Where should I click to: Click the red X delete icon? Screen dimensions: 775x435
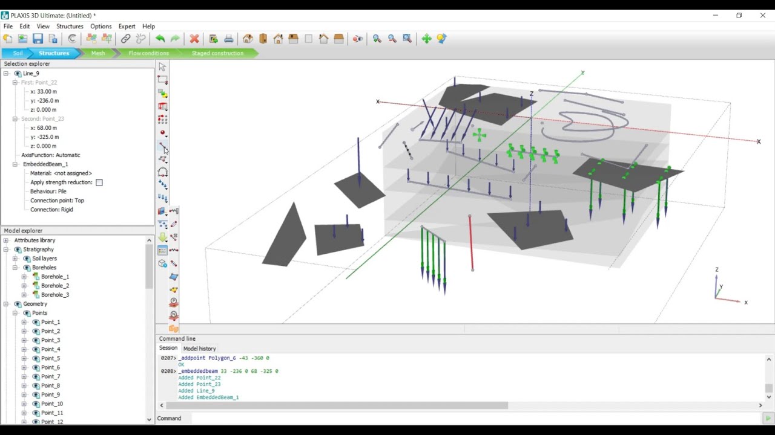coord(194,39)
